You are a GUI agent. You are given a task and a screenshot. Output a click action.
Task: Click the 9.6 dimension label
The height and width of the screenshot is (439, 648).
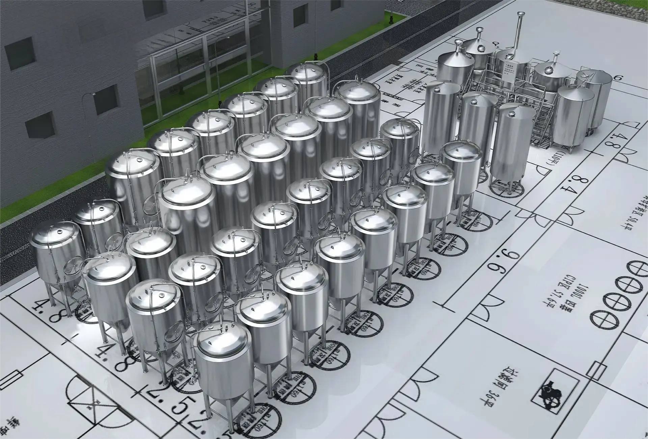tap(504, 261)
